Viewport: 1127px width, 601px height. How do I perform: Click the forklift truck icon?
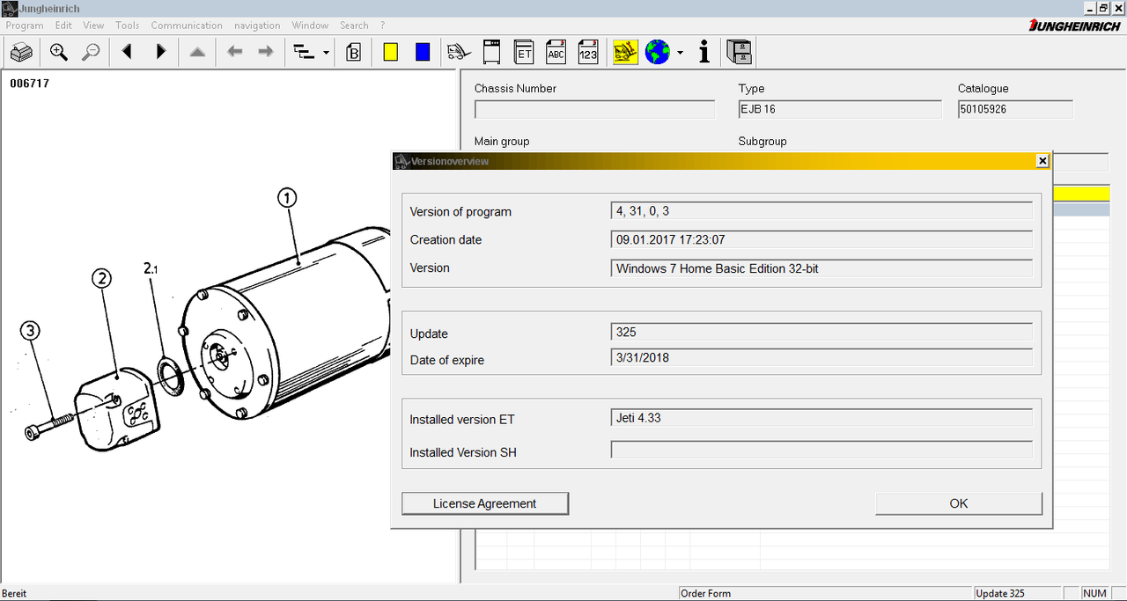click(459, 53)
